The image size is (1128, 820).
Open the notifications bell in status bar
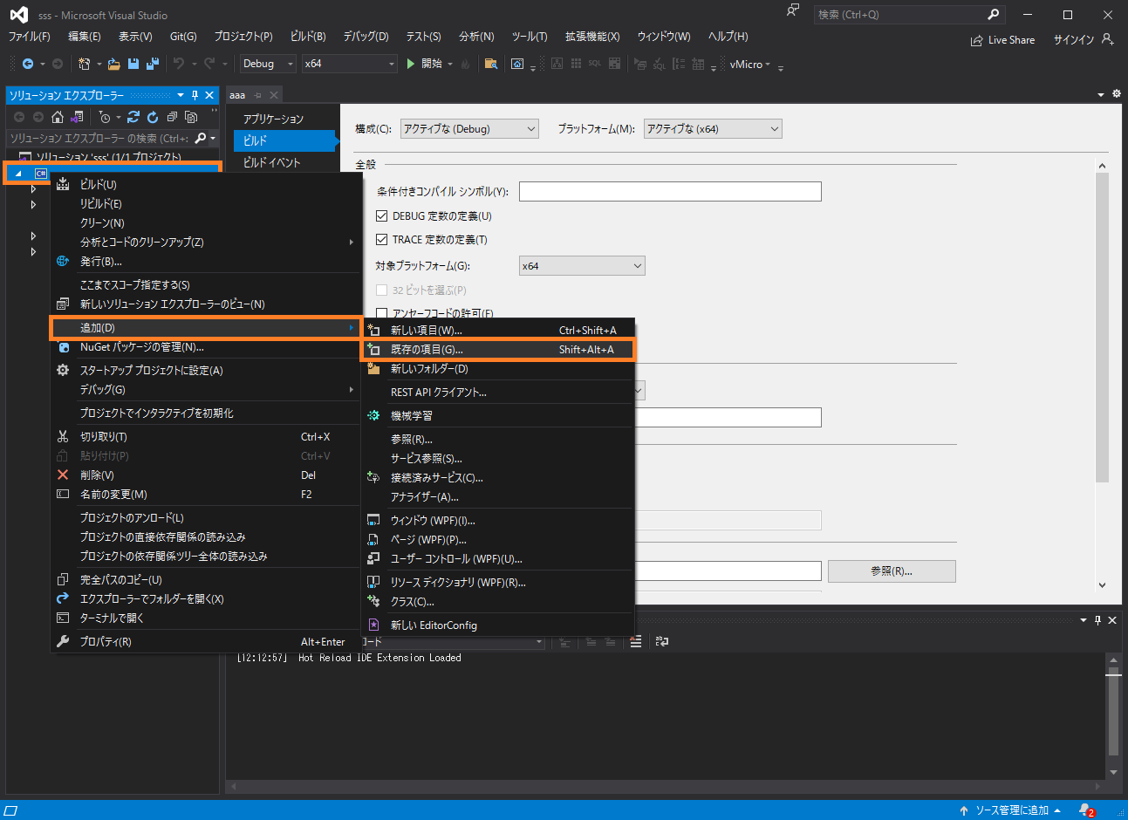(x=1084, y=810)
